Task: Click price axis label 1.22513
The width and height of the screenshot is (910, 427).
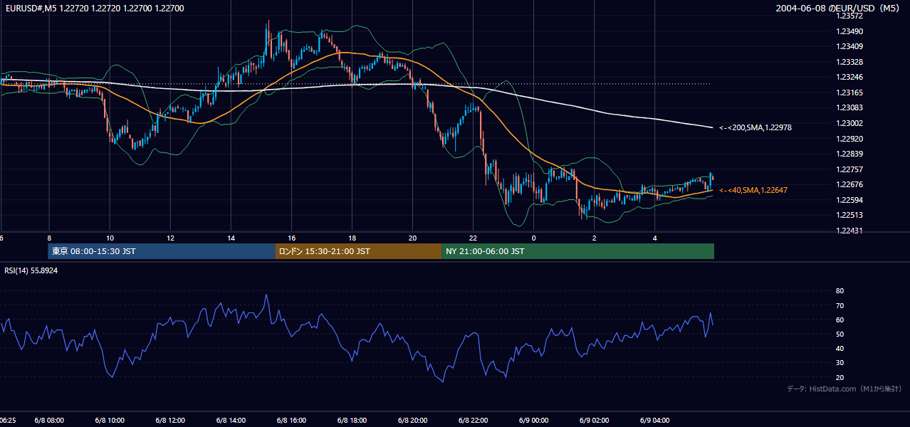Action: pos(849,215)
